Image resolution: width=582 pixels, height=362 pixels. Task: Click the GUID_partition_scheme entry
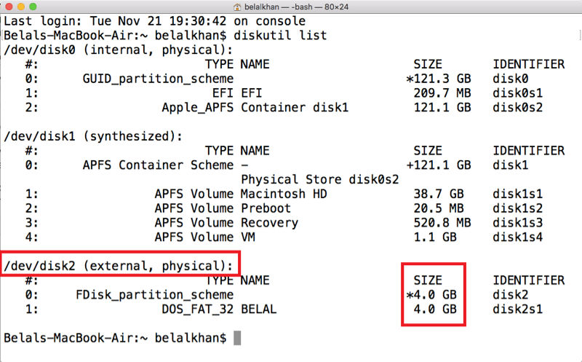158,79
